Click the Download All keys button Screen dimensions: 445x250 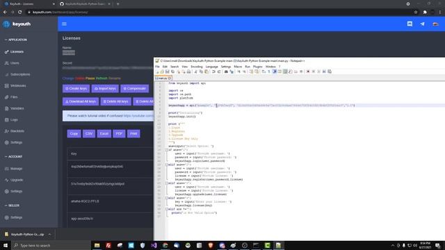[81, 101]
